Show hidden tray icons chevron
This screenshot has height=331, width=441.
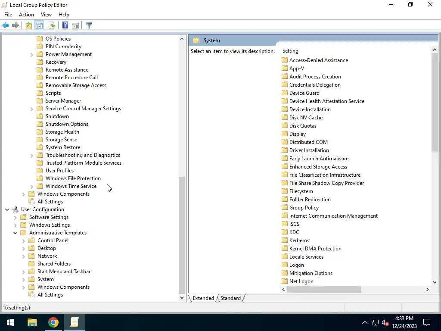click(x=364, y=322)
